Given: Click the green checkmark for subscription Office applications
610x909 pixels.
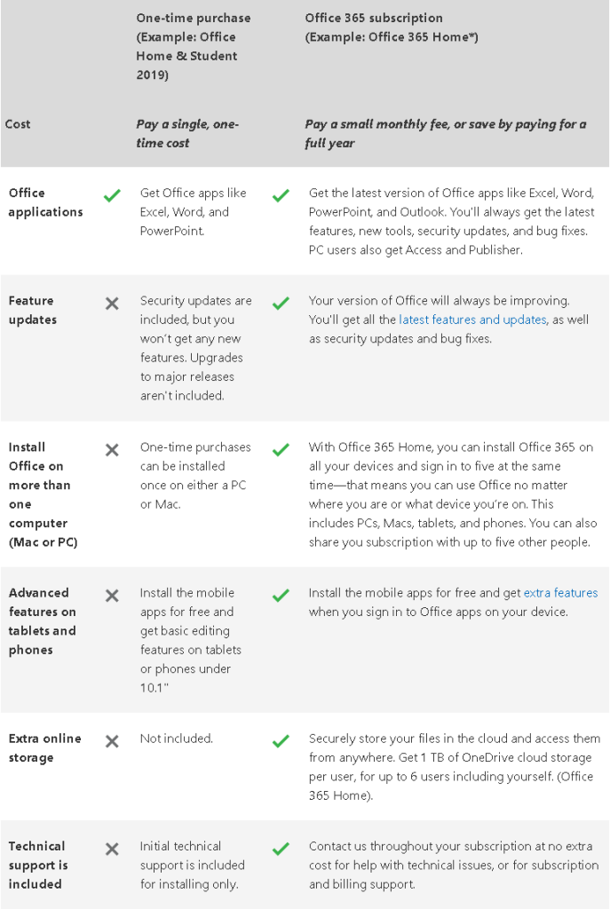Looking at the screenshot, I should (281, 195).
